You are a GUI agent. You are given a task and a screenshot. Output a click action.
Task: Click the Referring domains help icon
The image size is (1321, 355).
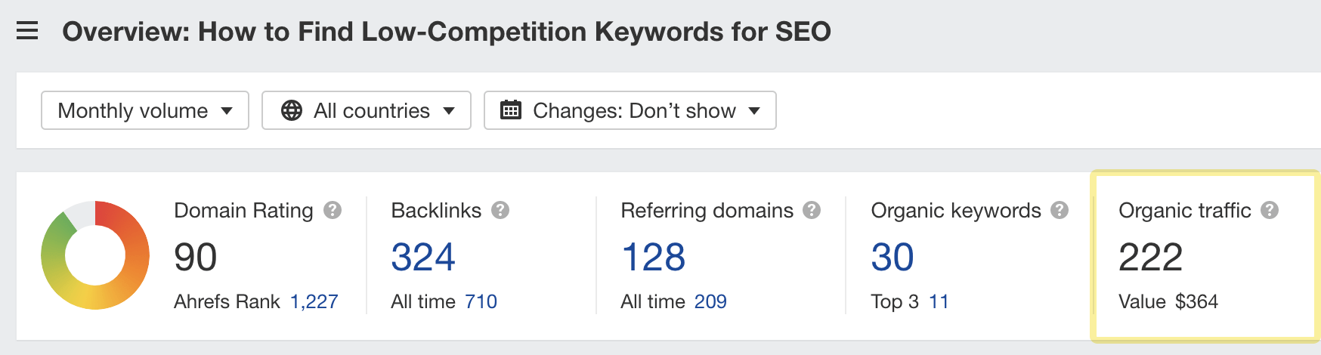point(812,210)
